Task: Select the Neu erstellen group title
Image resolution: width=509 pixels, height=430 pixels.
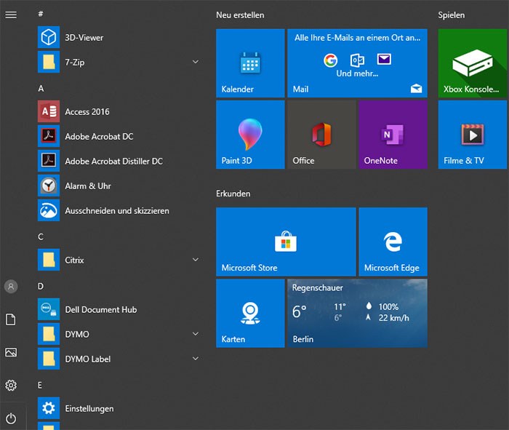Action: (x=240, y=15)
